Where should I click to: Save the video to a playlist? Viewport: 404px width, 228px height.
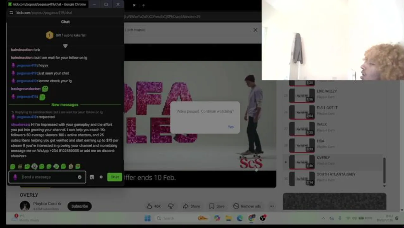pyautogui.click(x=217, y=206)
